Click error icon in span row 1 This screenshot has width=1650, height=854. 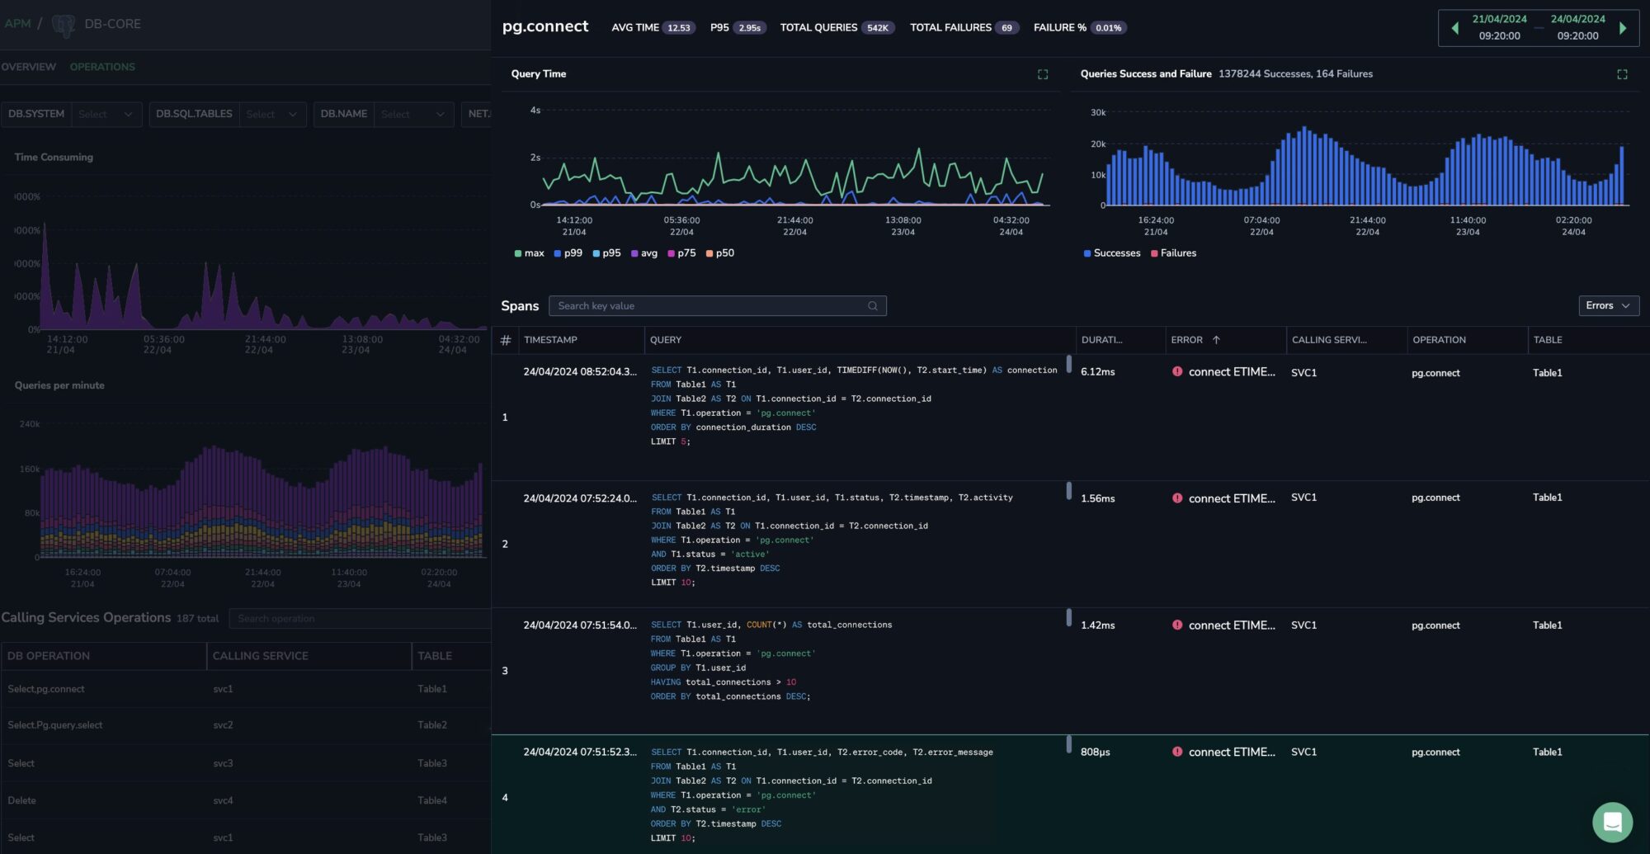coord(1177,371)
